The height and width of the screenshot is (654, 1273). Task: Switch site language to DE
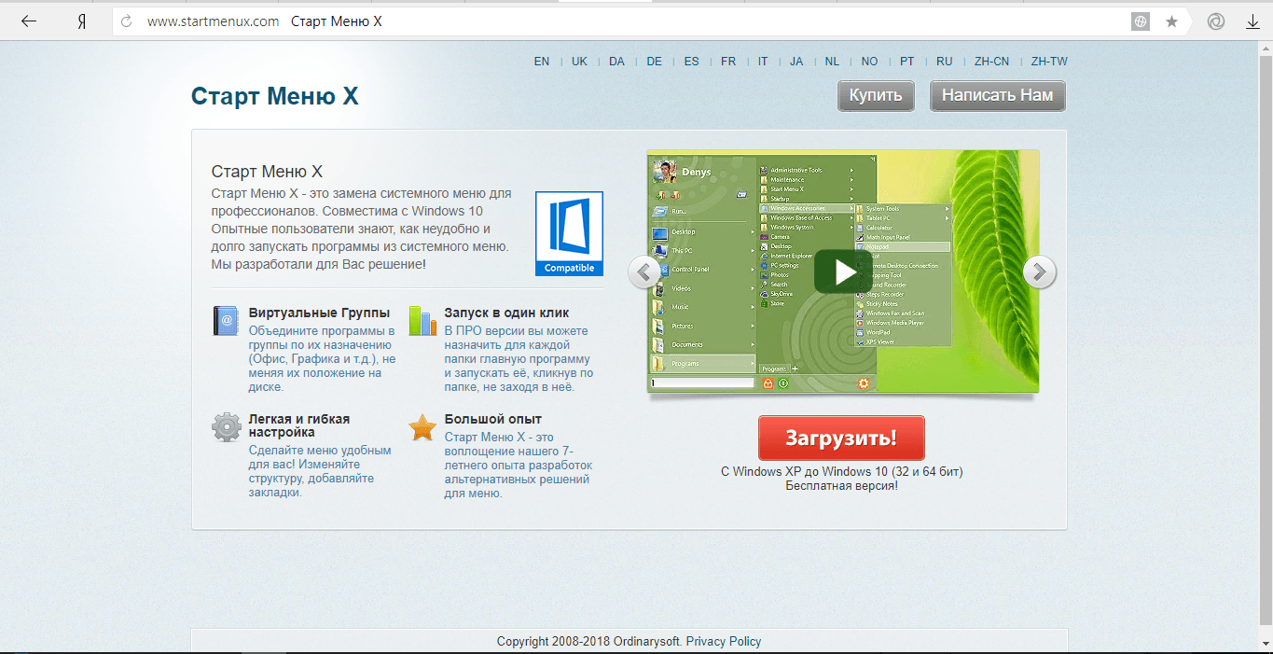(654, 62)
